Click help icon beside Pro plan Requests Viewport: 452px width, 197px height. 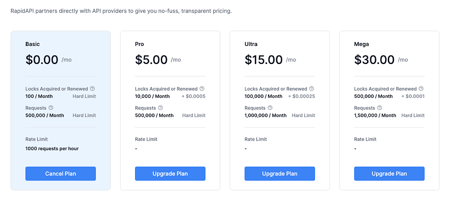click(x=160, y=108)
